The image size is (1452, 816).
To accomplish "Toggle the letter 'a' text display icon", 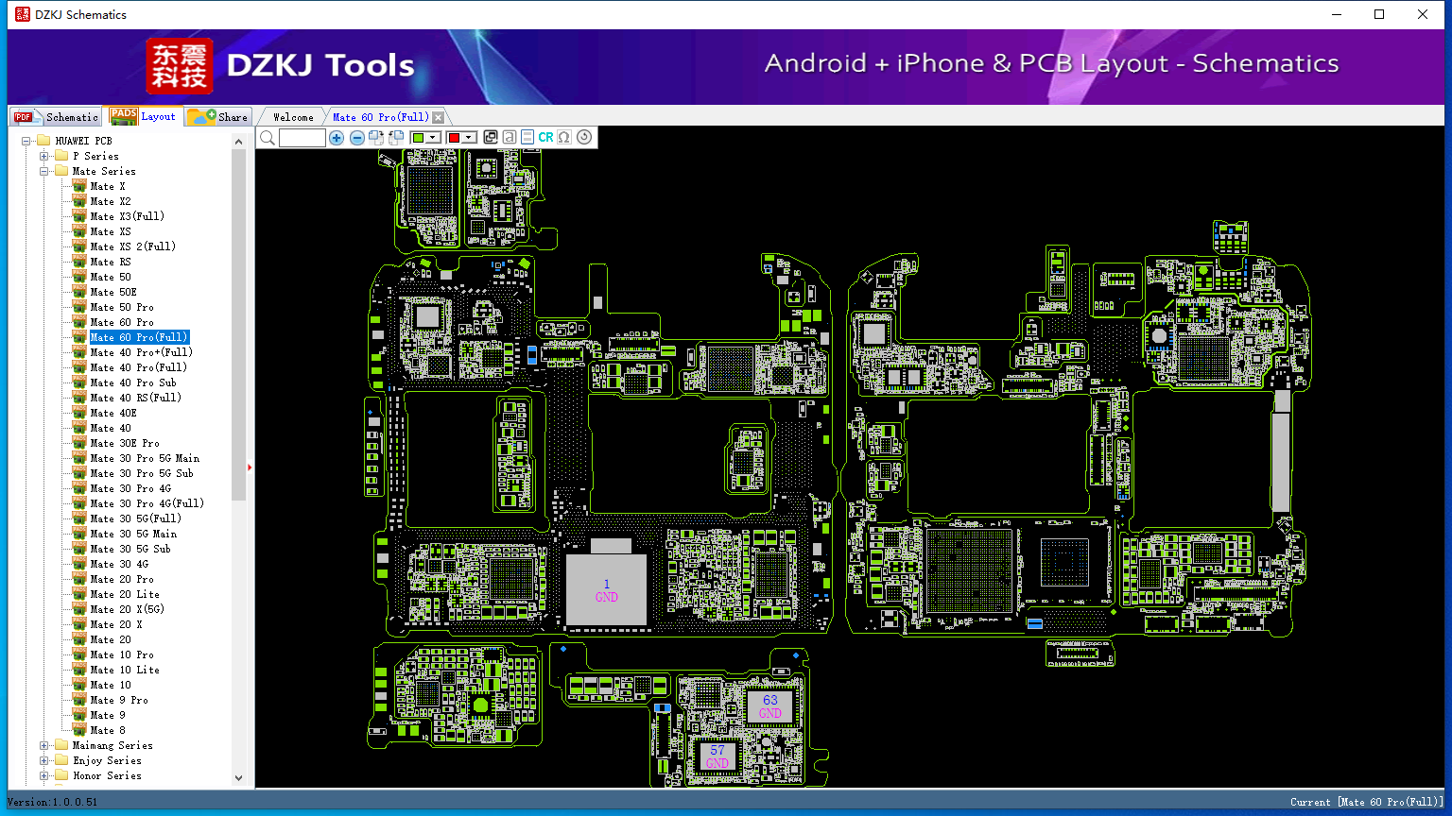I will pyautogui.click(x=510, y=137).
